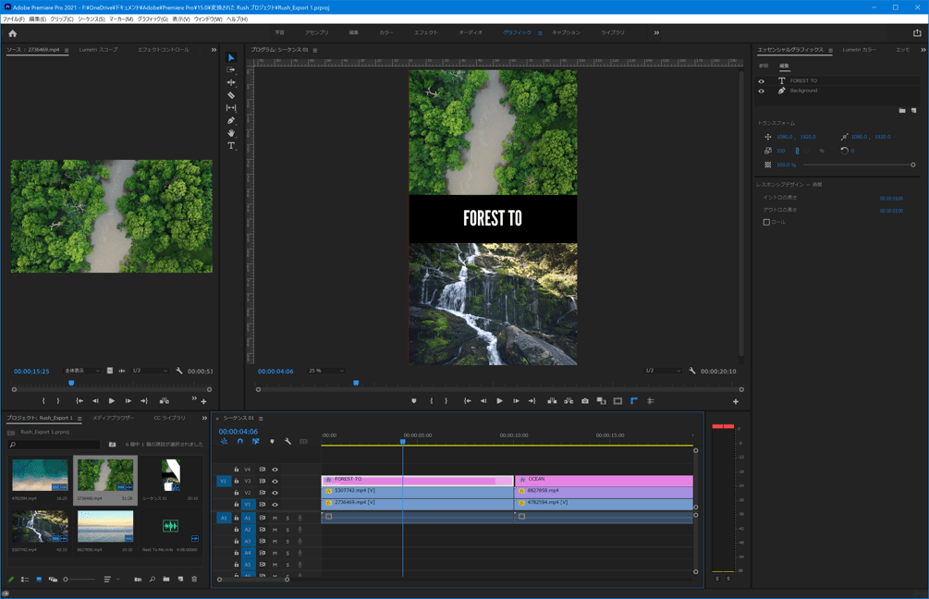Toggle safe margins in program monitor
929x599 pixels.
(x=618, y=401)
